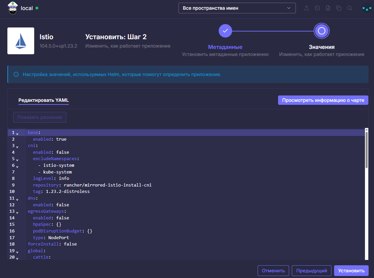
Task: Click the Показать различия button
Action: click(40, 117)
